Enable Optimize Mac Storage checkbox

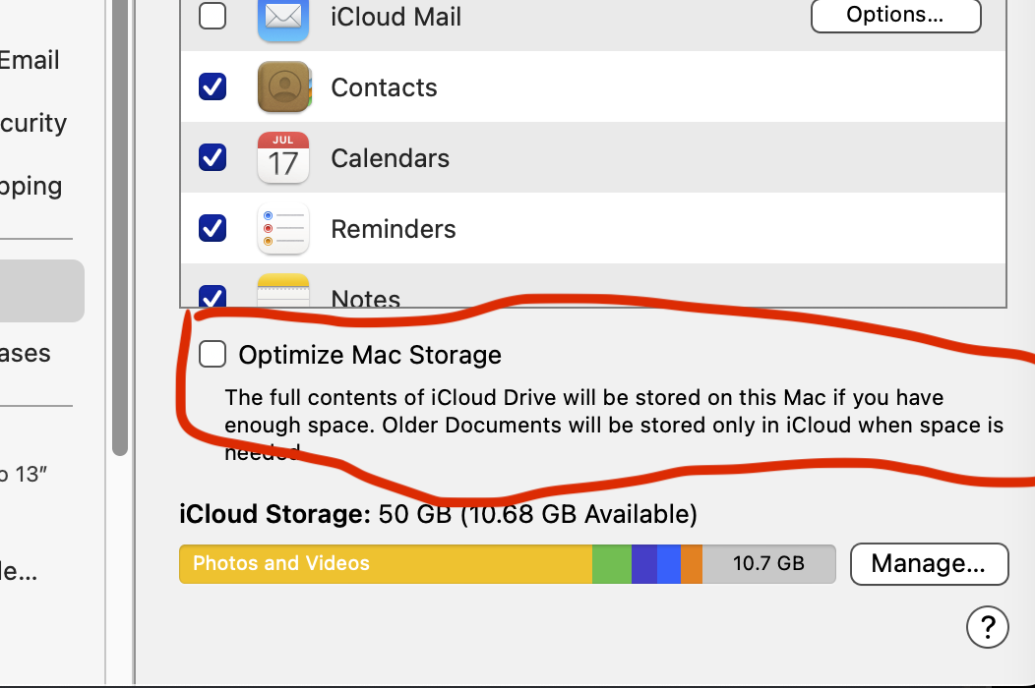(213, 354)
